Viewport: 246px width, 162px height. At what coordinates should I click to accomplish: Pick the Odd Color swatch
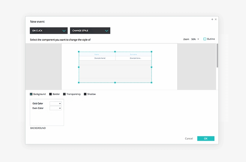[x=55, y=104]
